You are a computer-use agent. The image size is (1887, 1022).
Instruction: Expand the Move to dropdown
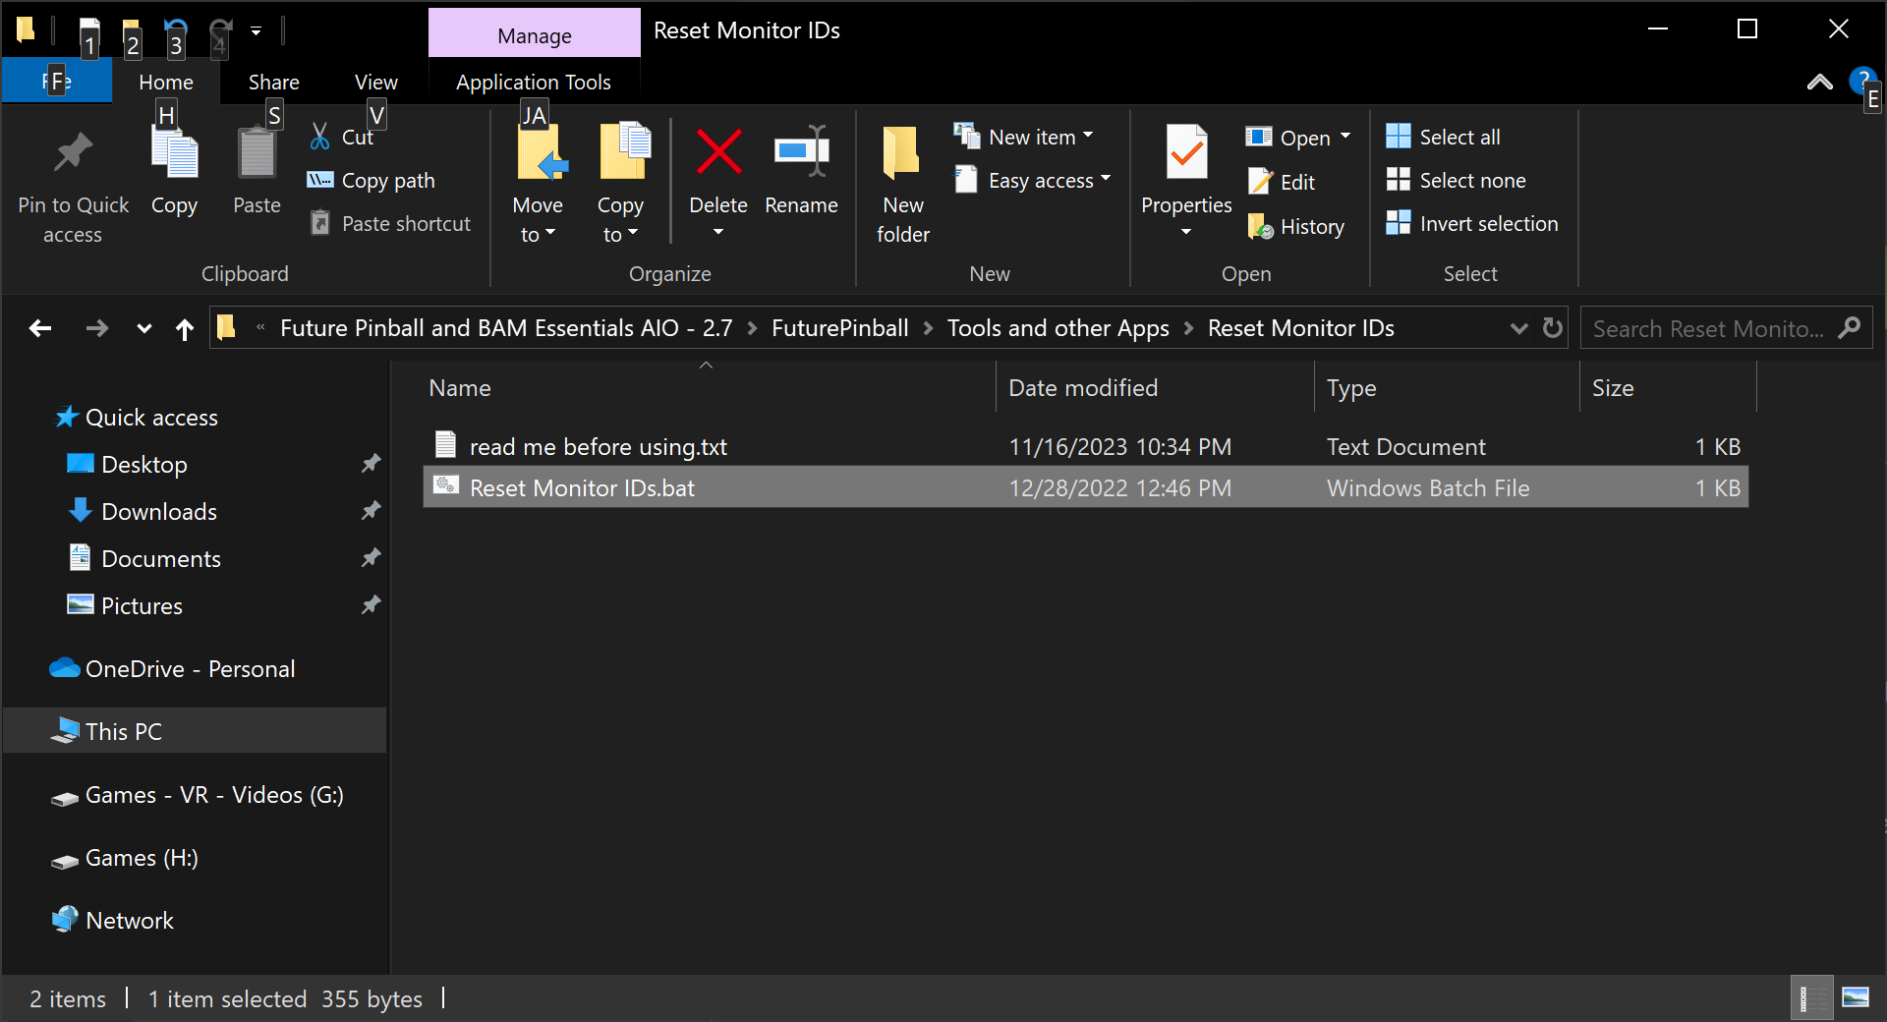click(x=538, y=234)
